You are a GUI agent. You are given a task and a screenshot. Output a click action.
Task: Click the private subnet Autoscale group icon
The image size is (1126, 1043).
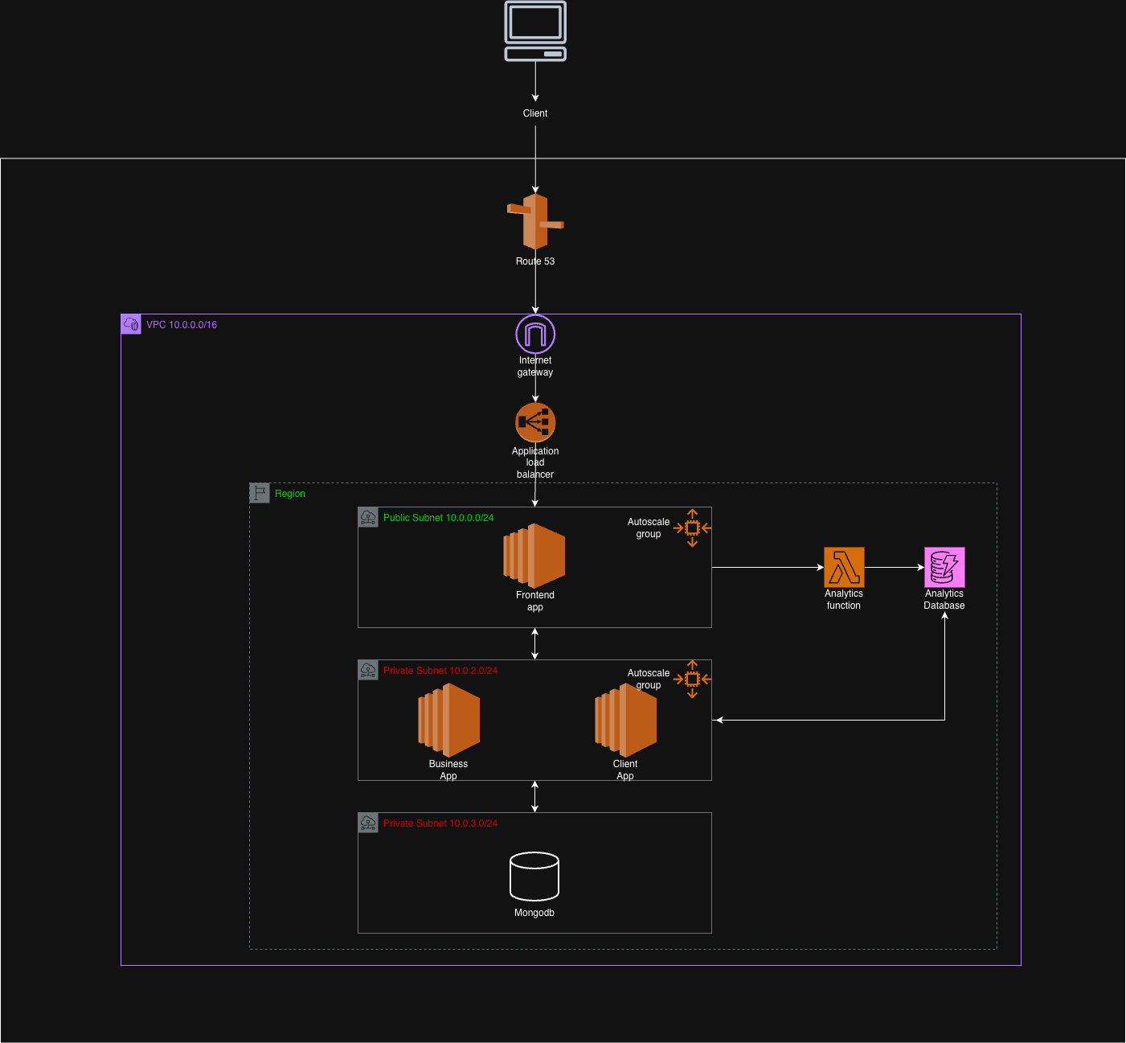[x=692, y=680]
